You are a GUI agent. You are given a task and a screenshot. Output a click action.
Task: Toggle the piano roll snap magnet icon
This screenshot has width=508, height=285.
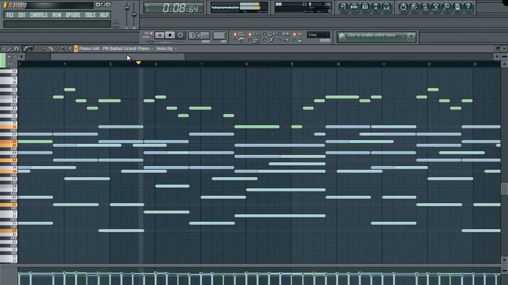16,49
